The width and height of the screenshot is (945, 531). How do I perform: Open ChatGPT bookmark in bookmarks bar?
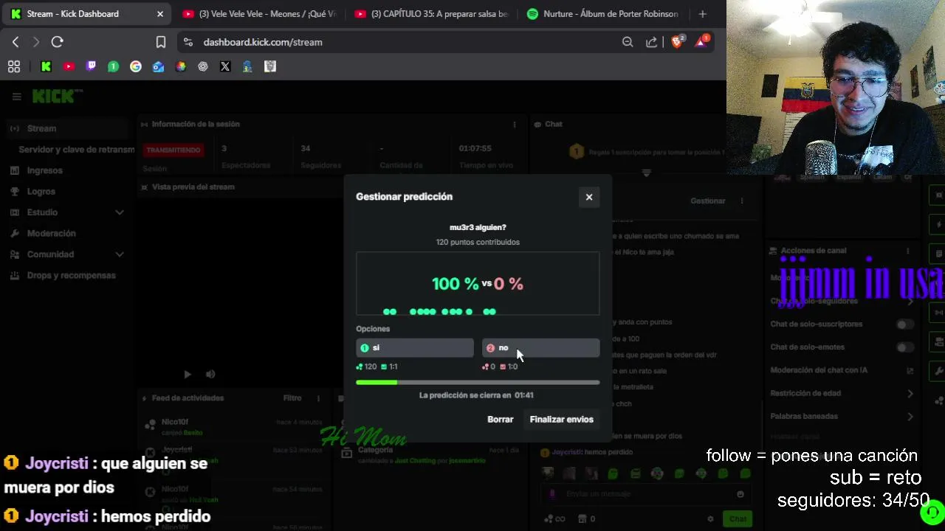point(203,66)
